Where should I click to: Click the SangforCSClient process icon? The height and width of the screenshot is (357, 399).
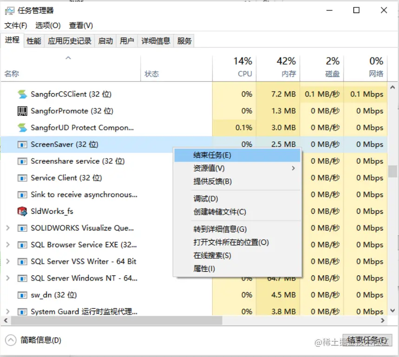pyautogui.click(x=22, y=94)
